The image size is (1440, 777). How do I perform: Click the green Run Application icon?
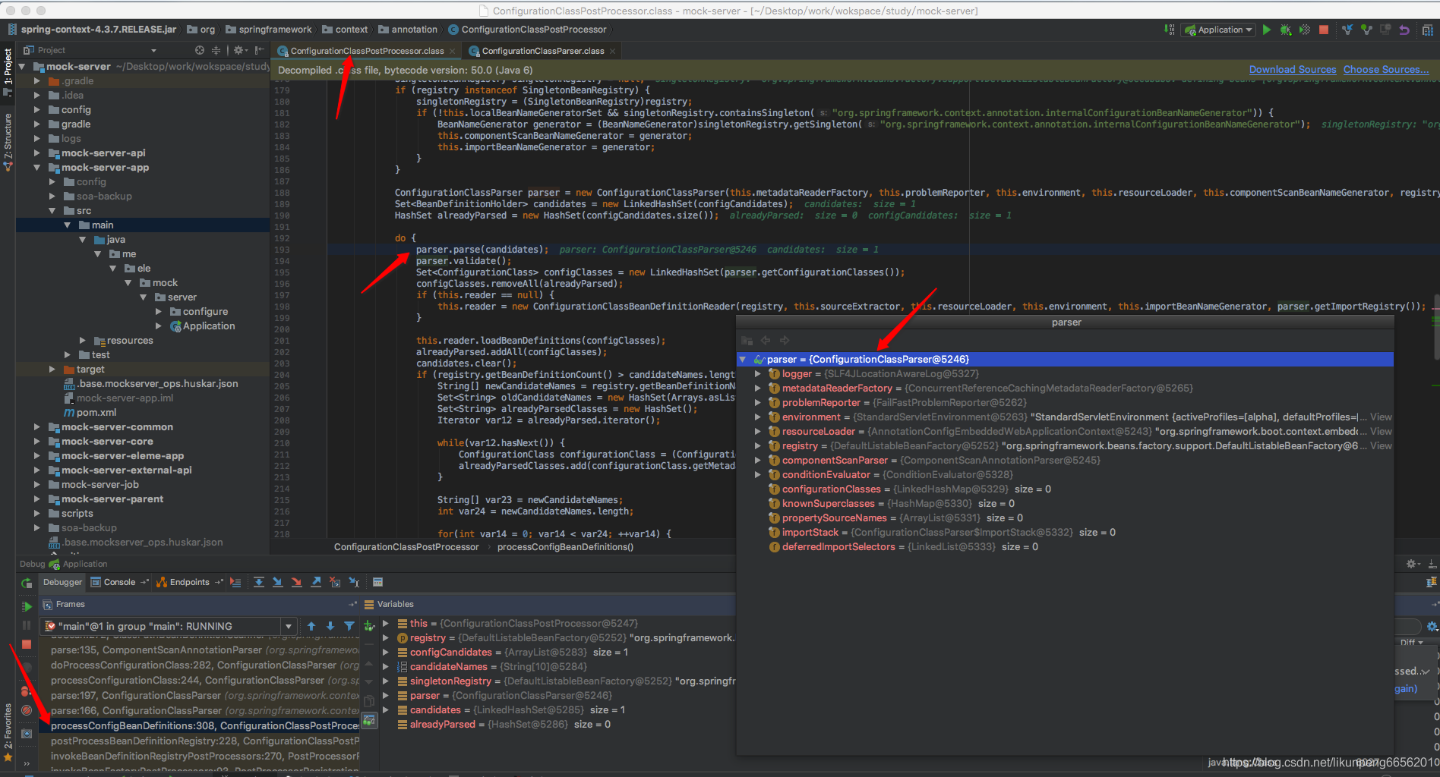[1266, 30]
